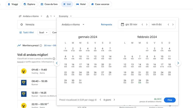Open the Viaggi tab
Screen dimensions: 193x108
coord(13,4)
